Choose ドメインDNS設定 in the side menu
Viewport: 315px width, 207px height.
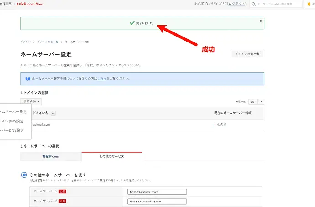pos(12,121)
